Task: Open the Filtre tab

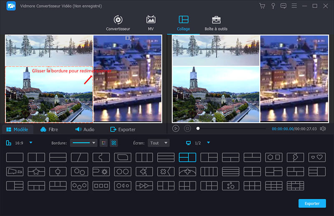Action: tap(49, 130)
